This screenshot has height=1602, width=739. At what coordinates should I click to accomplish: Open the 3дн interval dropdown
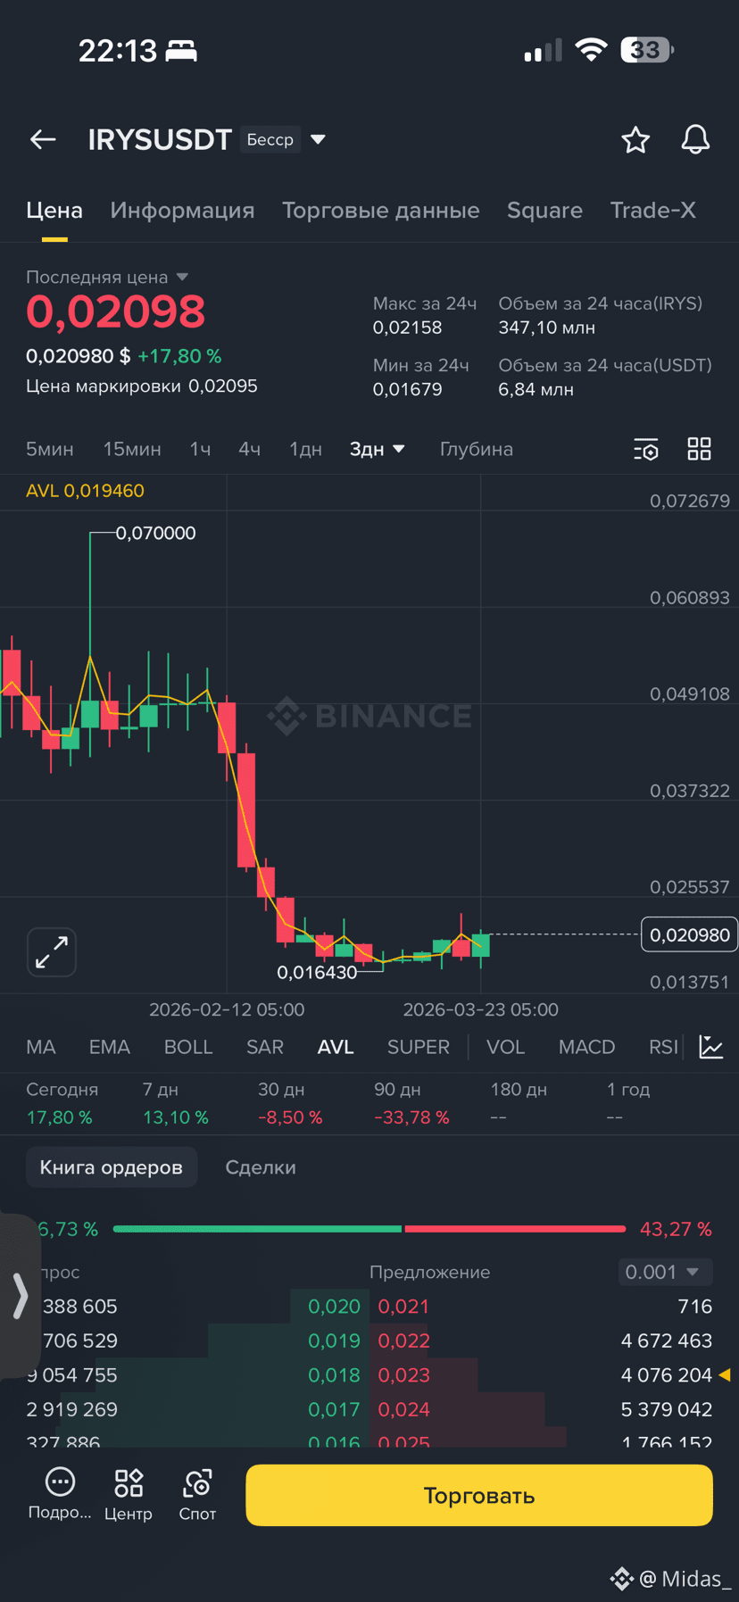[377, 449]
